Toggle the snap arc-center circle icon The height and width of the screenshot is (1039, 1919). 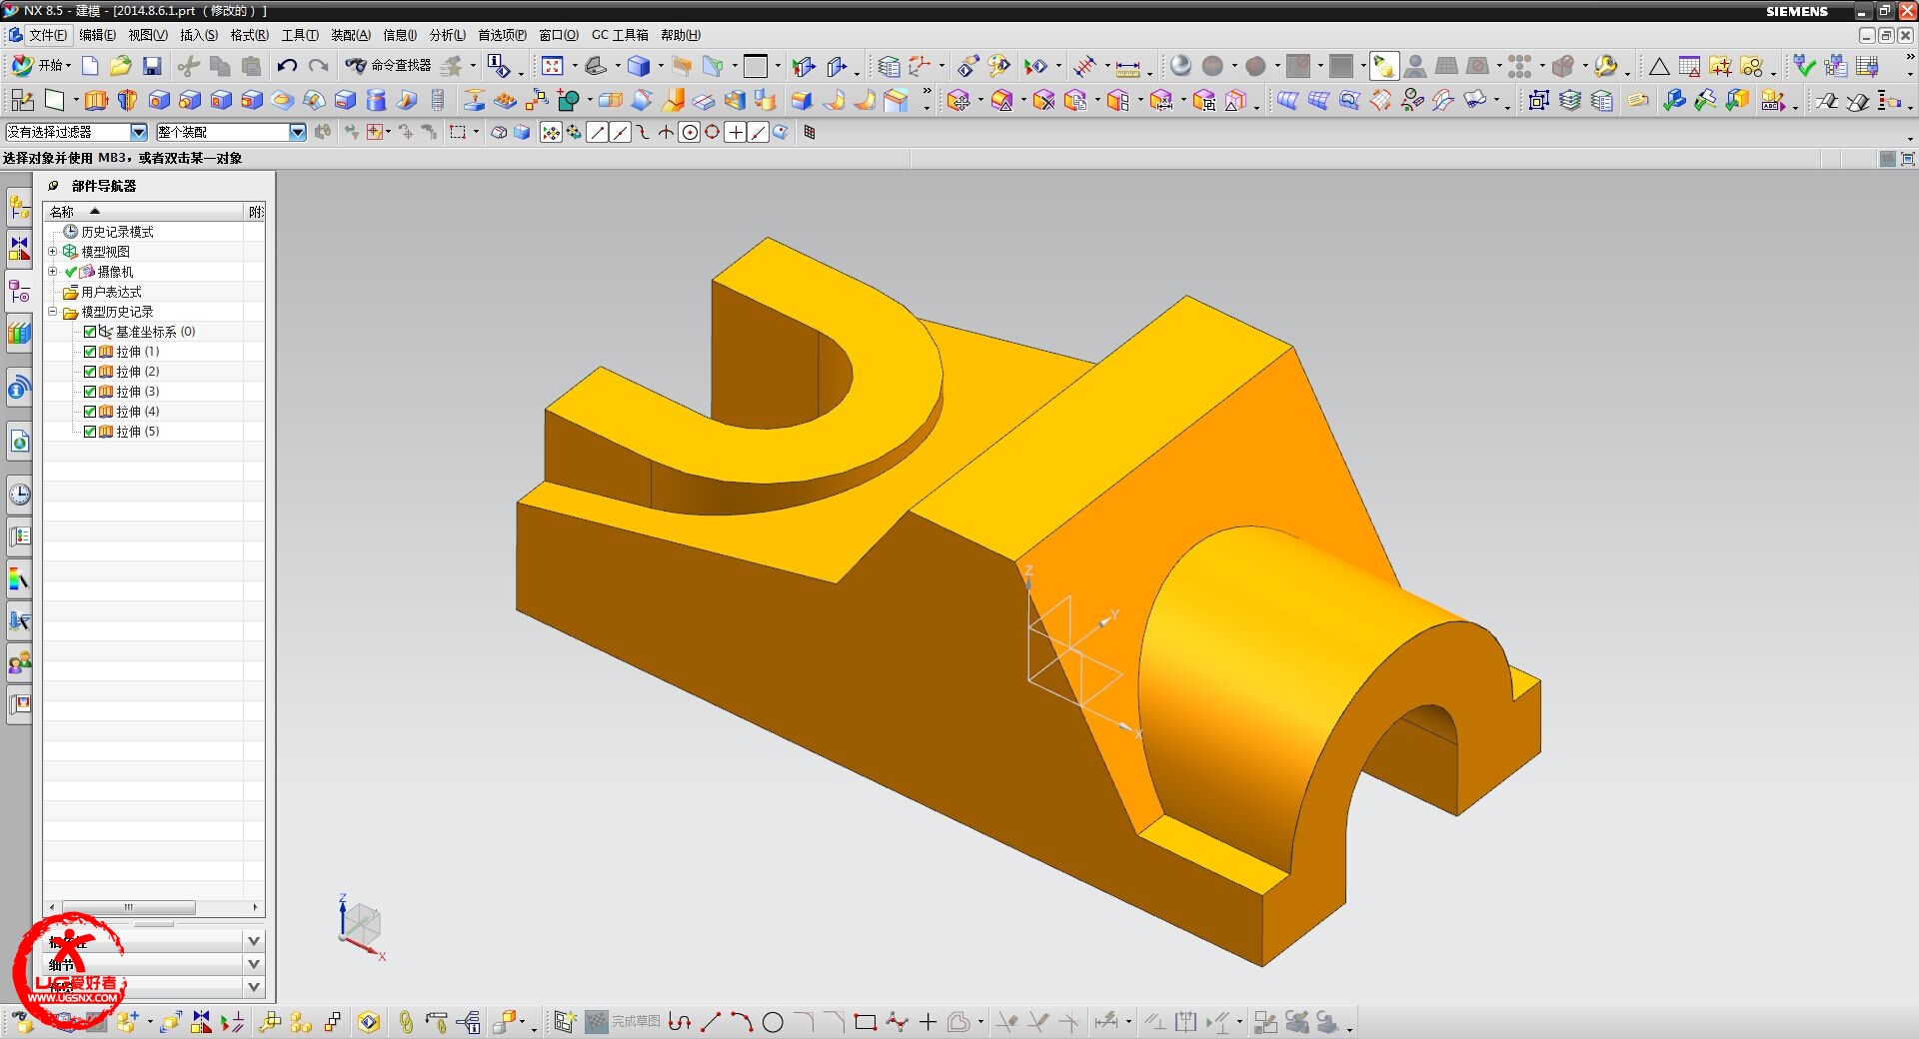tap(689, 132)
